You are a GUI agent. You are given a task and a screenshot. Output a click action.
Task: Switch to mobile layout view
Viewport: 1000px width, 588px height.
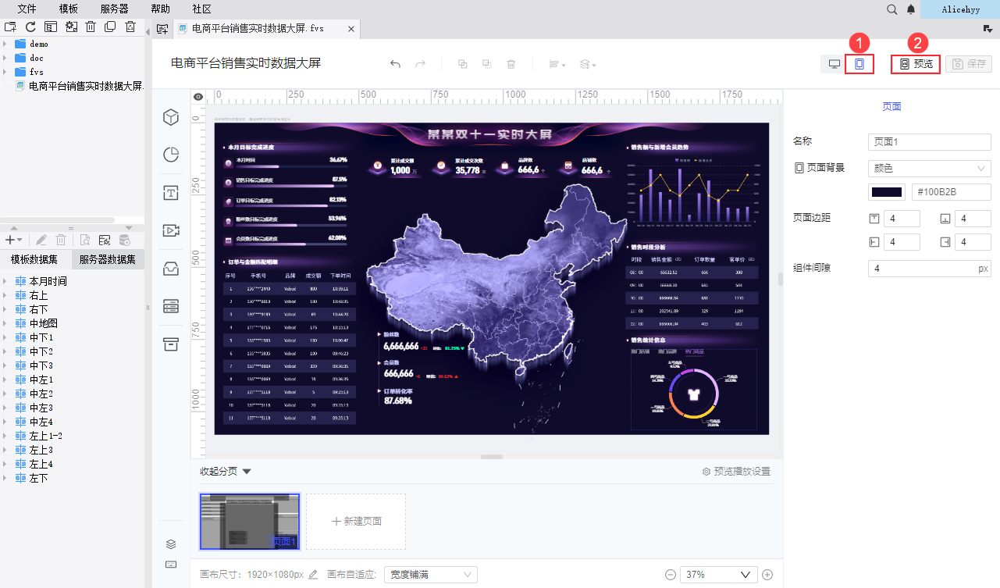[x=859, y=64]
